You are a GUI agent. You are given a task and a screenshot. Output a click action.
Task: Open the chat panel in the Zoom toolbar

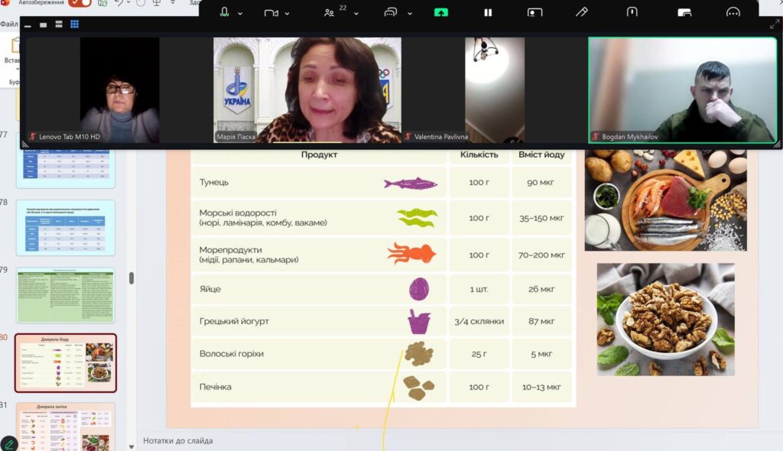(x=391, y=13)
